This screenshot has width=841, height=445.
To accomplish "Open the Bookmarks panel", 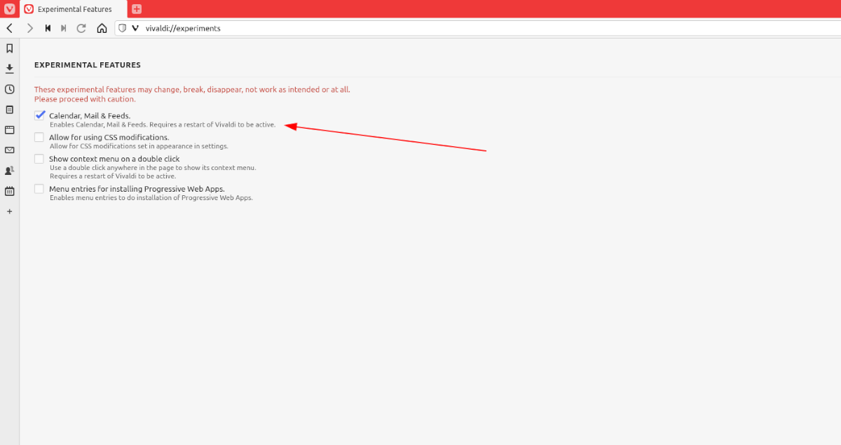I will pyautogui.click(x=9, y=48).
